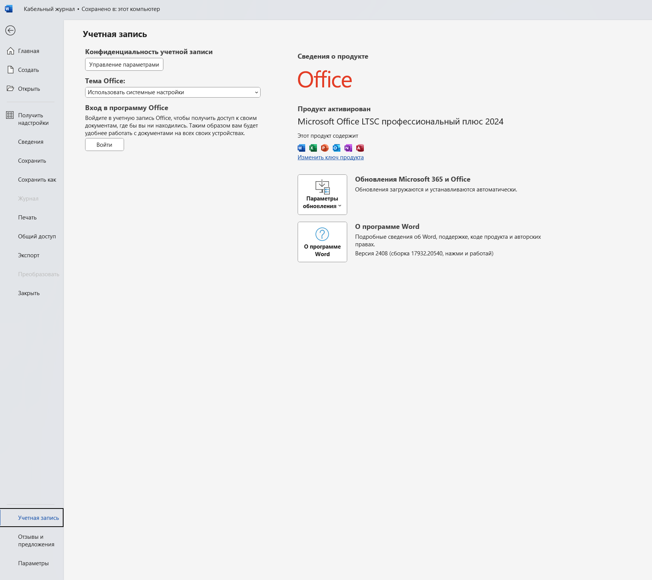
Task: Click the question mark icon for About Word
Action: [x=322, y=234]
